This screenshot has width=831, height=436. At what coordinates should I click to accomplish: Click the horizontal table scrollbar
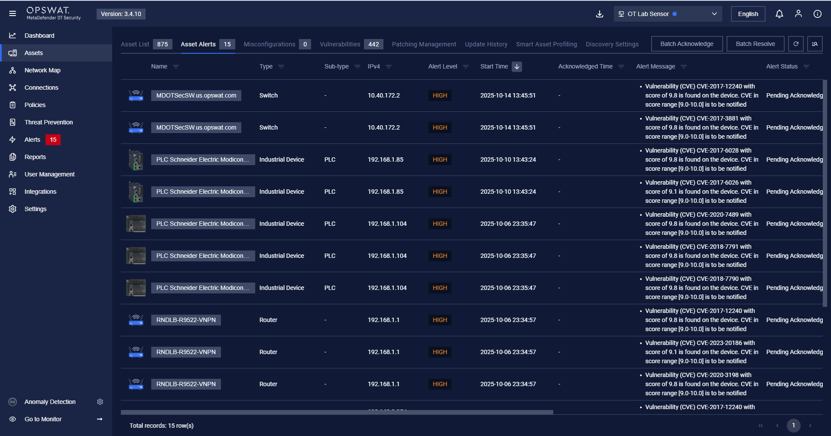coord(337,412)
